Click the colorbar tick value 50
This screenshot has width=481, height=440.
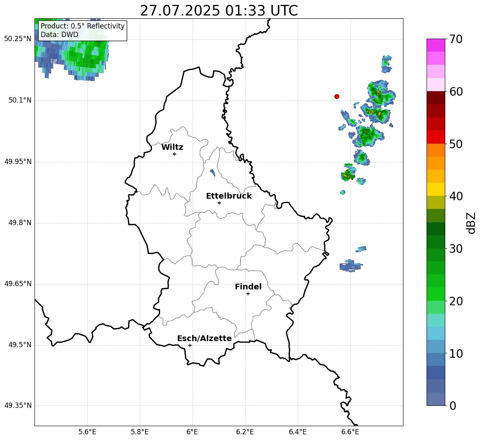(456, 144)
